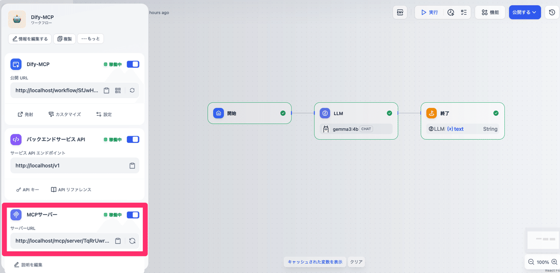This screenshot has width=560, height=273.
Task: Select the LLM node
Action: (x=356, y=121)
